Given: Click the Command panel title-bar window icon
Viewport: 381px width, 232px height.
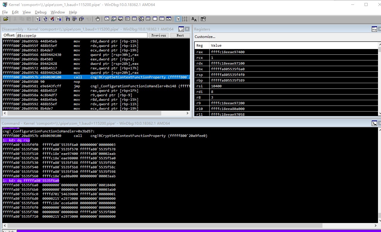Looking at the screenshot, I should [x=374, y=123].
